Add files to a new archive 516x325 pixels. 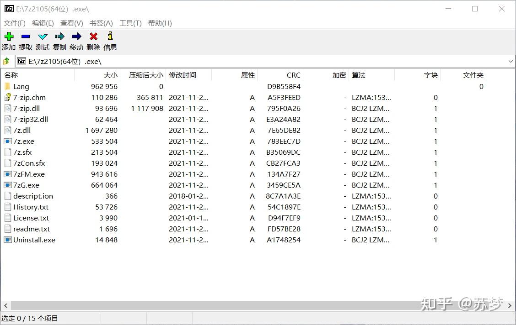coord(9,41)
